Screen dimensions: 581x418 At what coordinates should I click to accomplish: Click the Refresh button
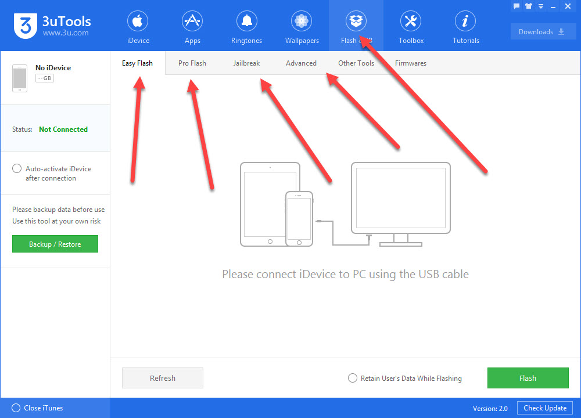click(x=163, y=378)
